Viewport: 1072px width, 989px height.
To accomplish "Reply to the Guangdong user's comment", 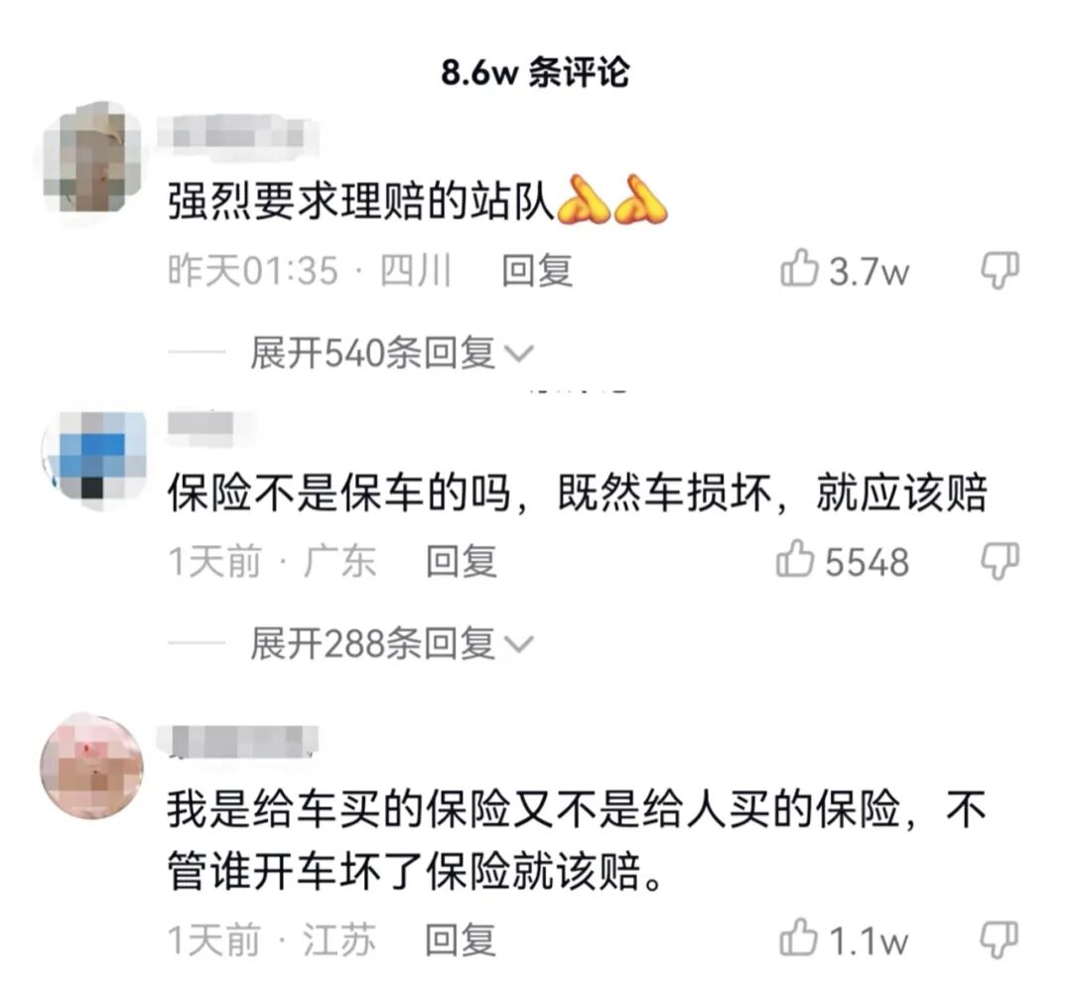I will (462, 562).
